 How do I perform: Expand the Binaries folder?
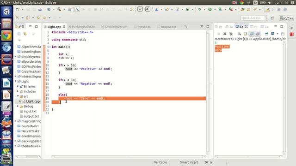pyautogui.click(x=18, y=86)
